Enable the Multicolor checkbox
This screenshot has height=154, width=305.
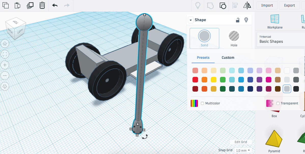(202, 103)
